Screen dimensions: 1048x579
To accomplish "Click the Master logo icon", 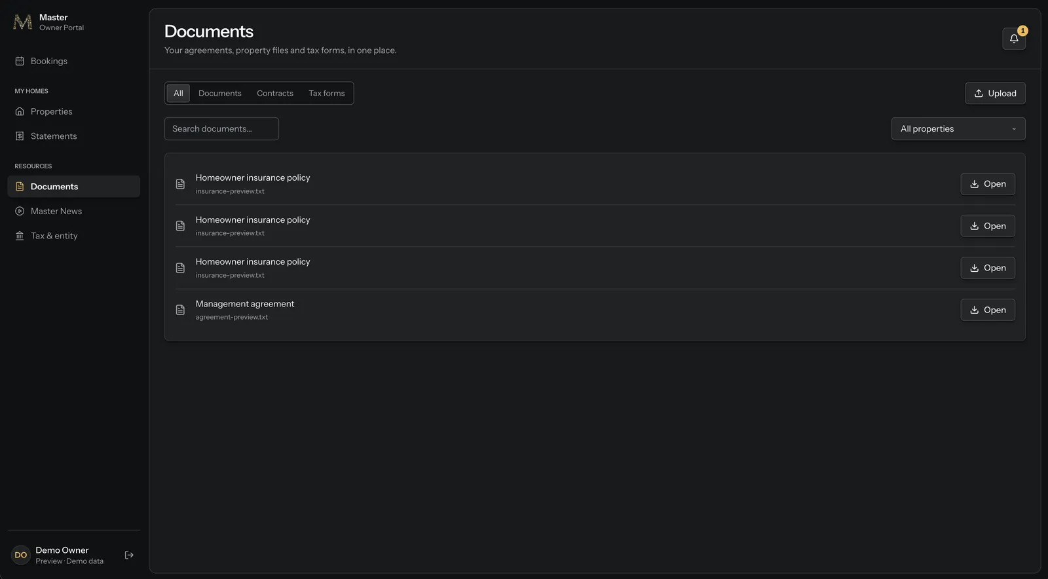I will pos(22,22).
